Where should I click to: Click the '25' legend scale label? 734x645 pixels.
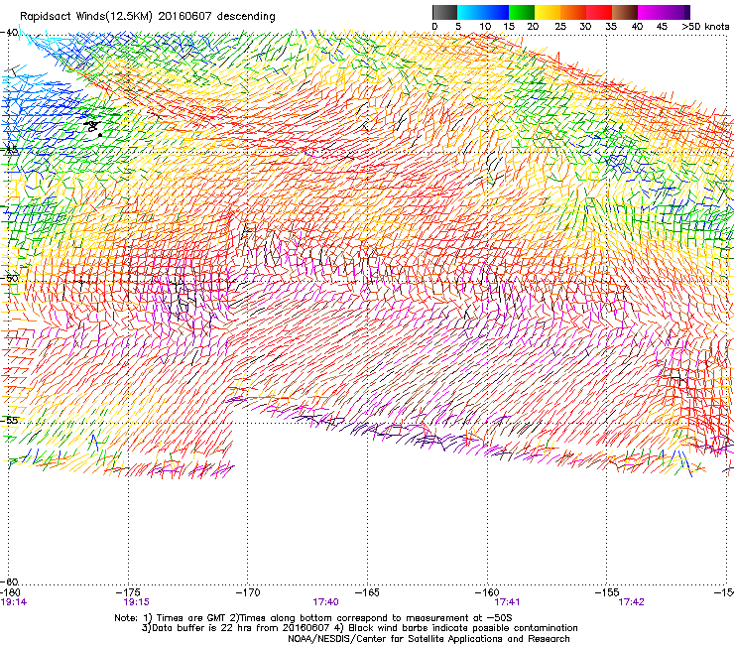point(560,27)
